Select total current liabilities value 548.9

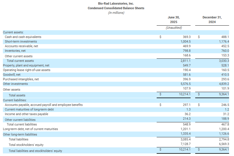click(x=187, y=124)
